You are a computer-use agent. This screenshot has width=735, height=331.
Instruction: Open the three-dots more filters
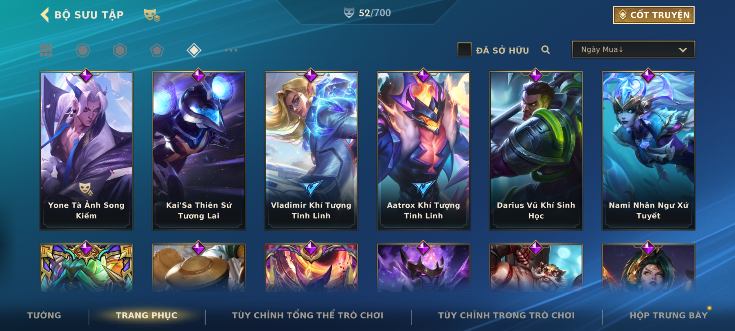[x=231, y=50]
